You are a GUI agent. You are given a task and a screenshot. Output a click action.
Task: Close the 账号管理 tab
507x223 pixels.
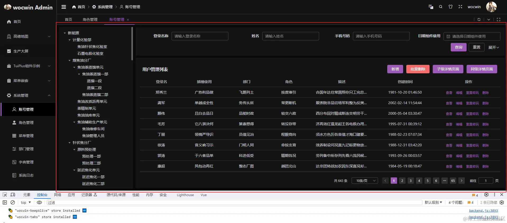(128, 20)
